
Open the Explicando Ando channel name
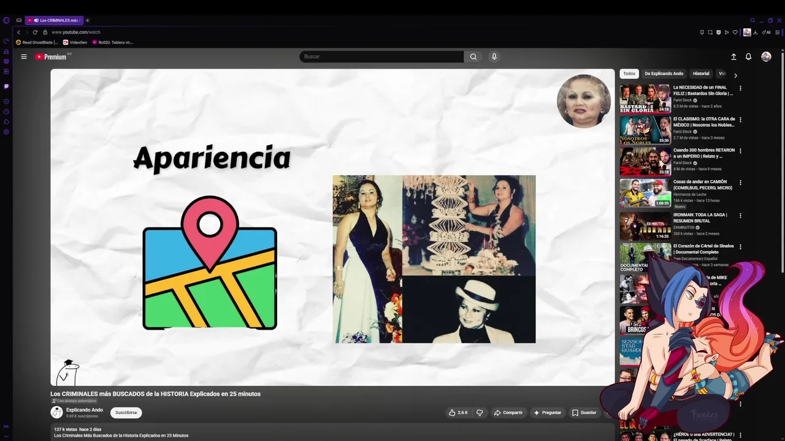coord(85,410)
